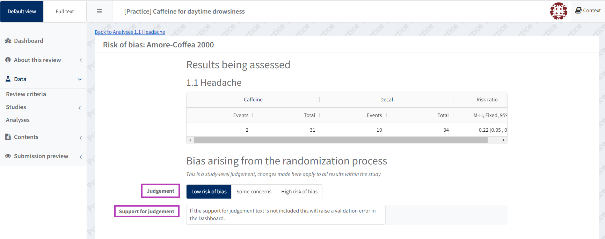
Task: Switch to the Full text tab
Action: pos(65,11)
